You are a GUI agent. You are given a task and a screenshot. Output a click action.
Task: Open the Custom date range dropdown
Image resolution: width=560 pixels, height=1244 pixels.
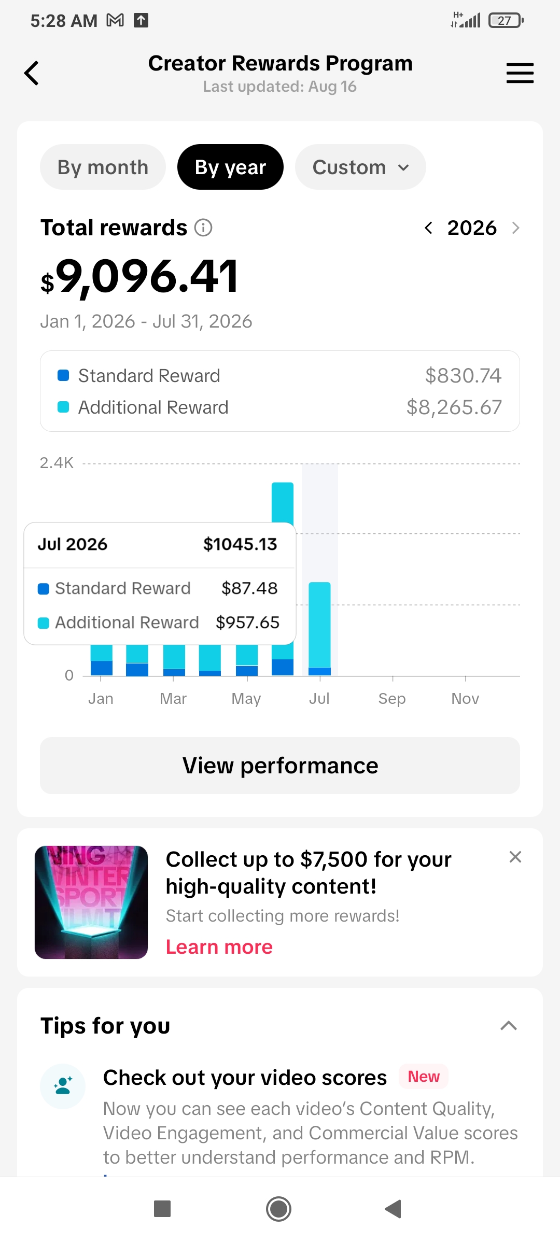360,167
